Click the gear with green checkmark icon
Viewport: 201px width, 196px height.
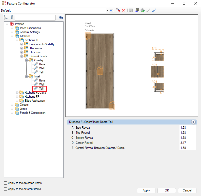(x=142, y=10)
